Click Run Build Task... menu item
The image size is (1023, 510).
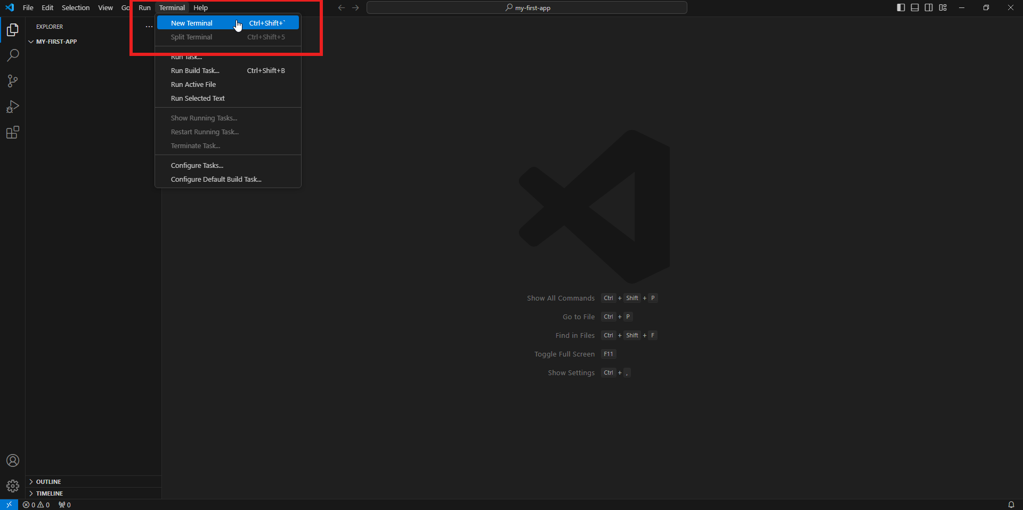tap(195, 71)
